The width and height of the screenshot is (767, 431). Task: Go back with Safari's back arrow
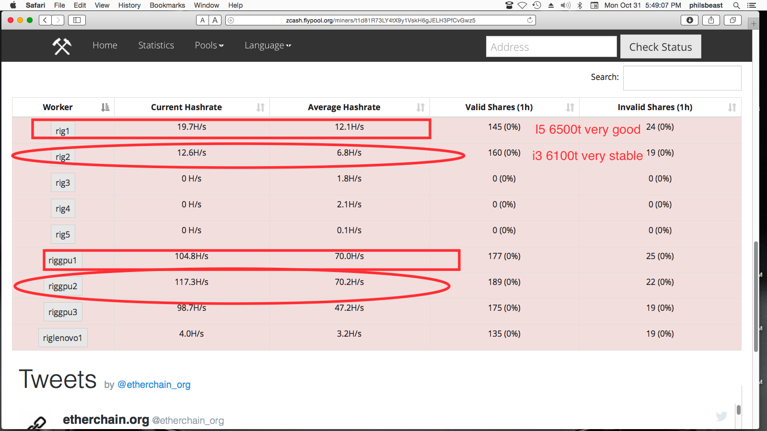coord(45,20)
